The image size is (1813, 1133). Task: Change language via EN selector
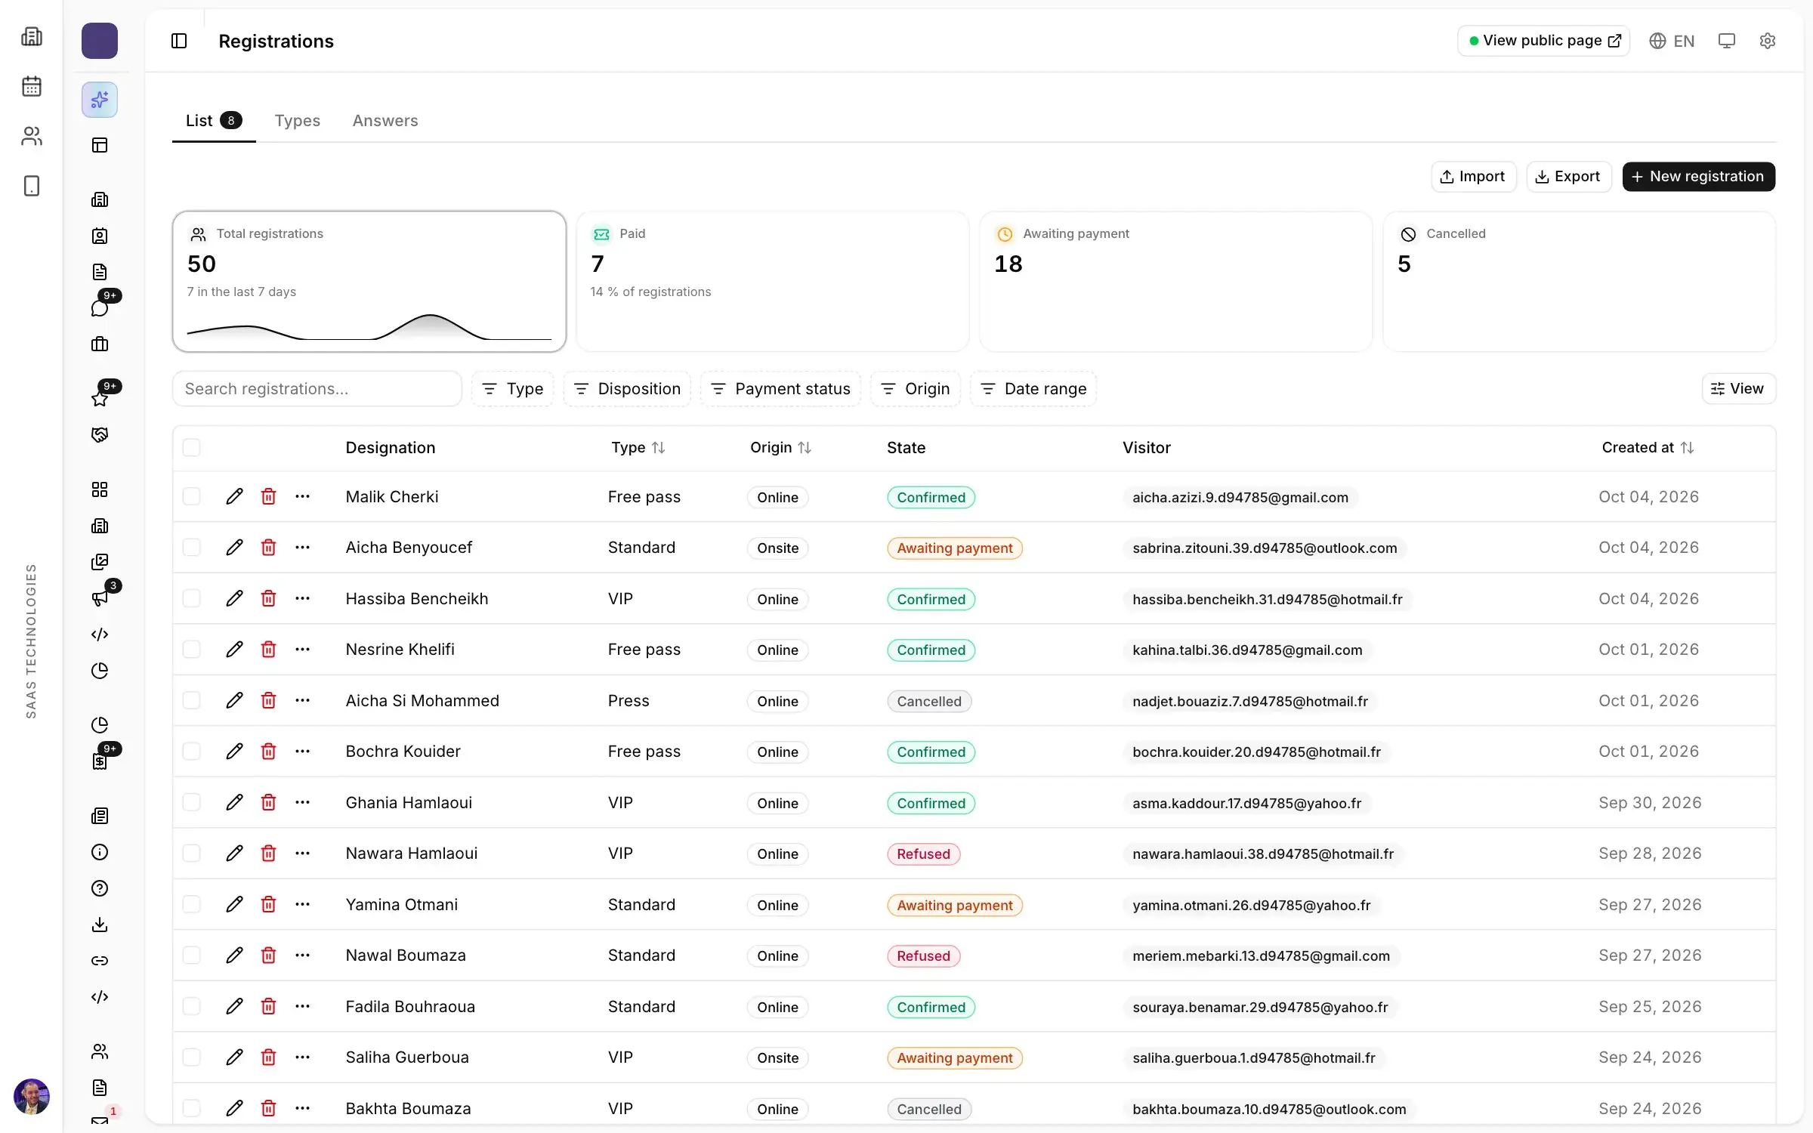point(1672,41)
